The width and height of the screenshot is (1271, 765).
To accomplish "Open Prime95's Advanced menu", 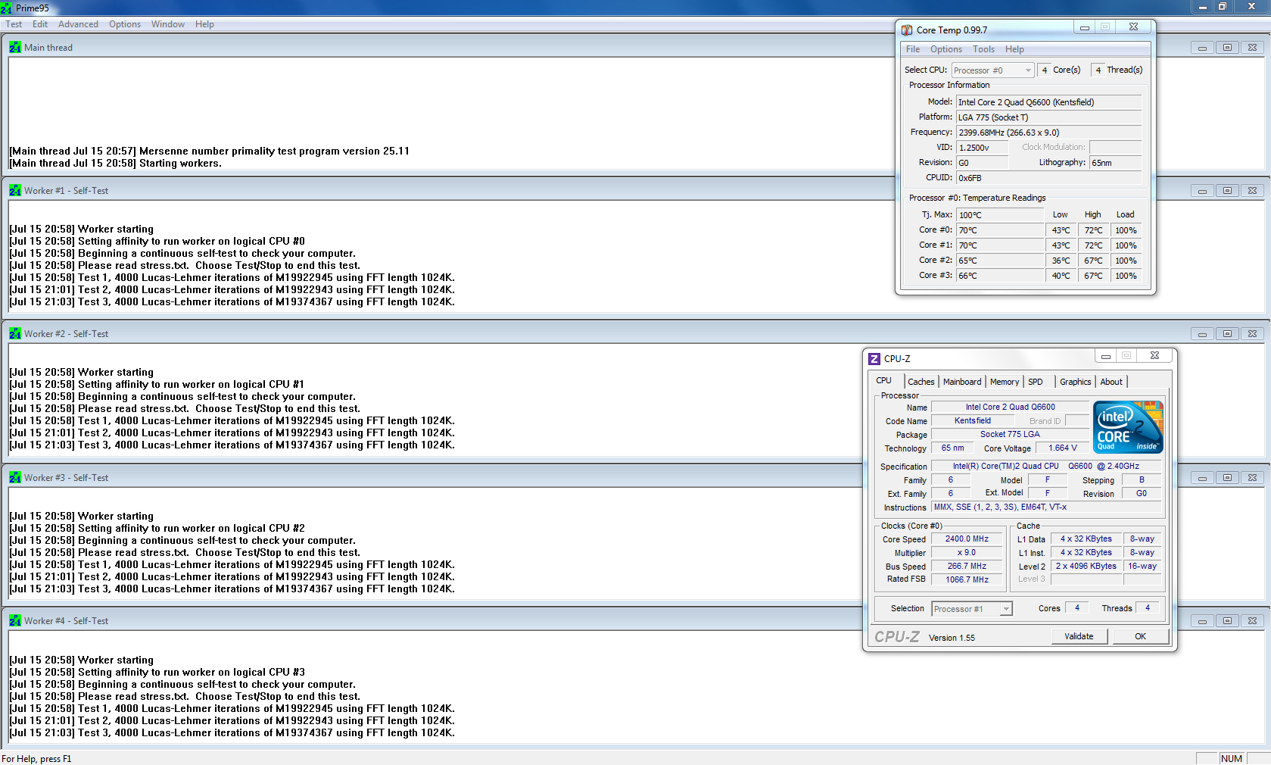I will (78, 24).
